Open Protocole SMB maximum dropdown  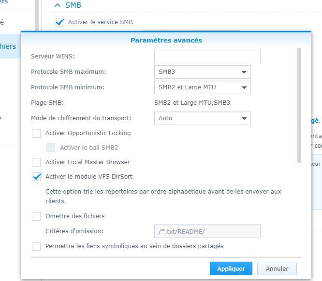click(x=202, y=72)
